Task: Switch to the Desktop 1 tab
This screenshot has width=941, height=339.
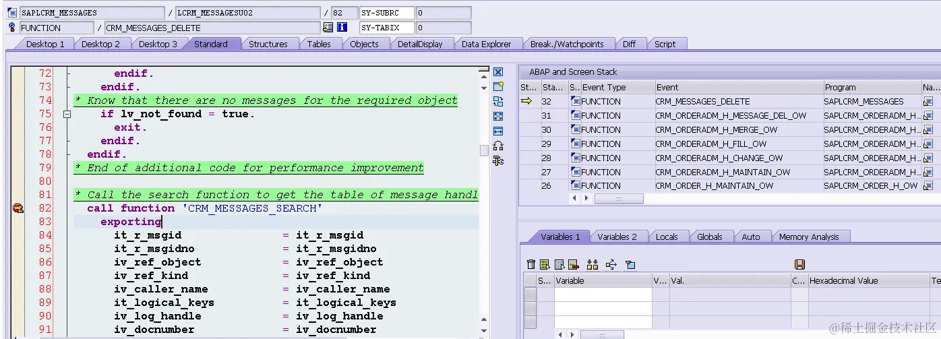Action: coord(45,44)
